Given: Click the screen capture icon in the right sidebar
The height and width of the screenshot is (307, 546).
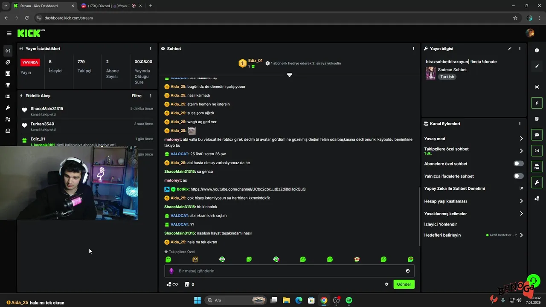Looking at the screenshot, I should pyautogui.click(x=537, y=87).
